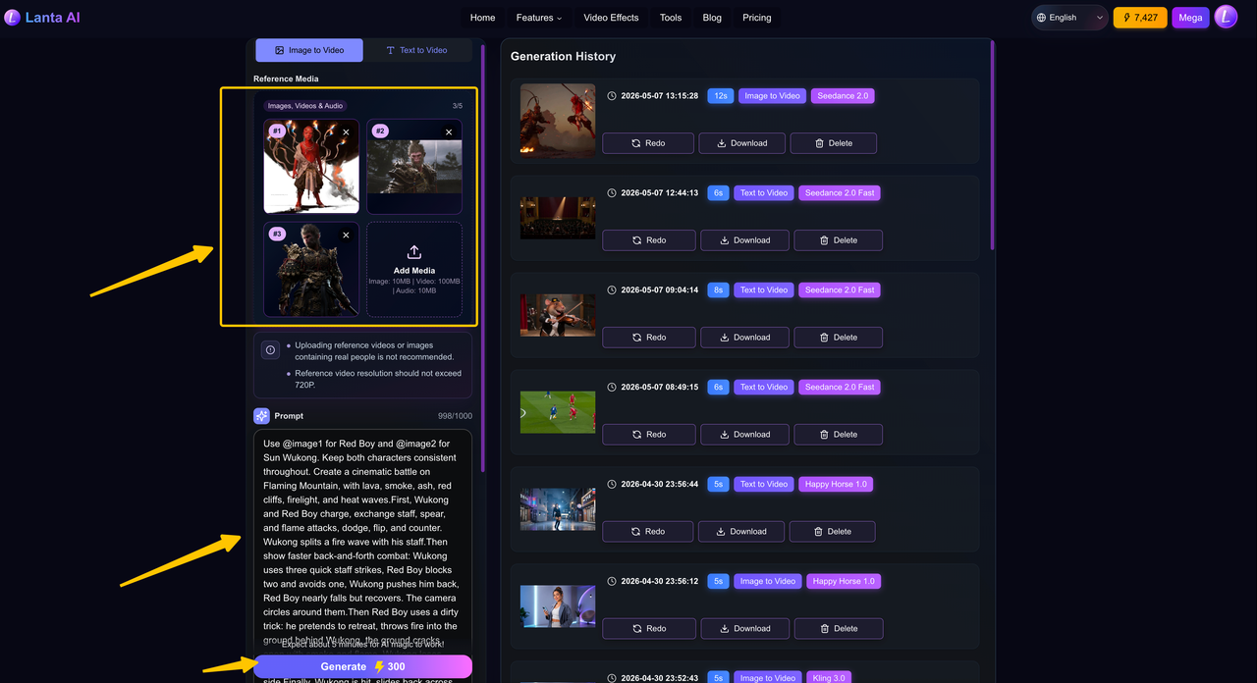Click the clock icon beside 2026-04-30 23:56:44
This screenshot has height=683, width=1257.
click(x=612, y=485)
